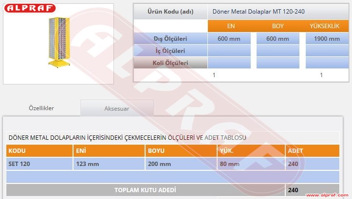Click the ALPRAF logo

point(30,8)
